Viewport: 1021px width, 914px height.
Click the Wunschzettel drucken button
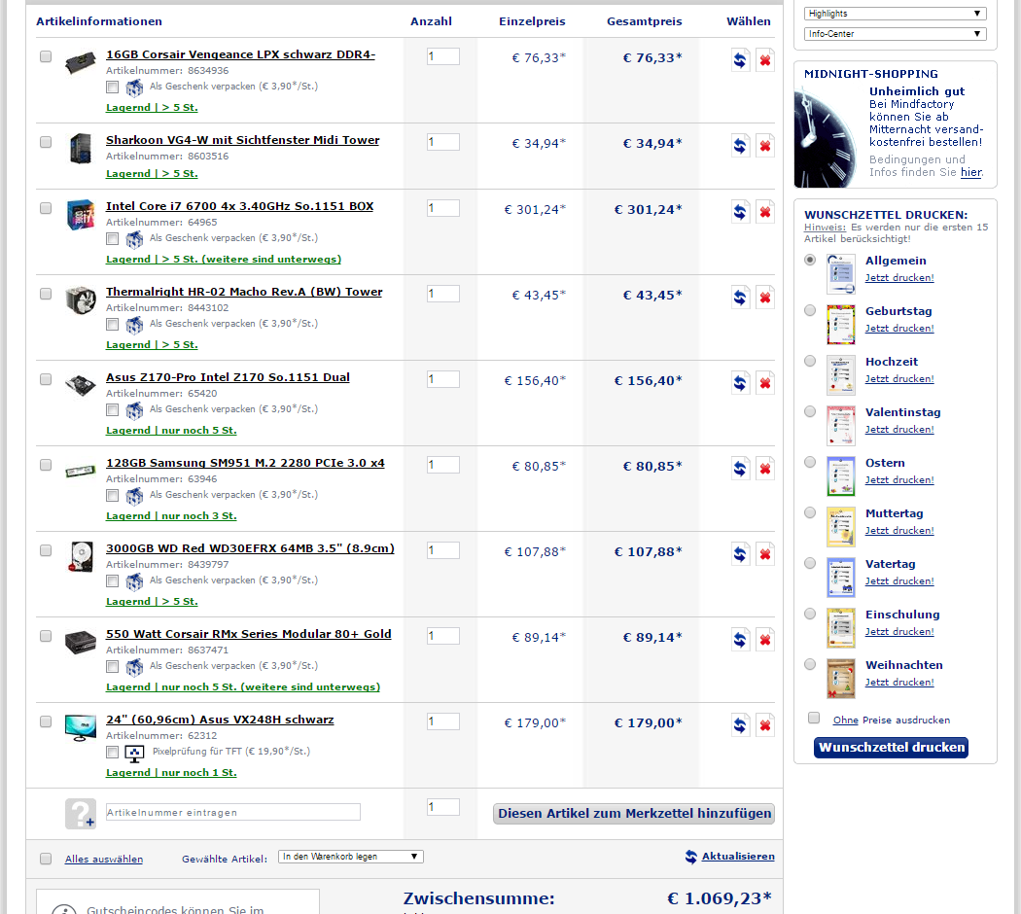click(x=891, y=748)
